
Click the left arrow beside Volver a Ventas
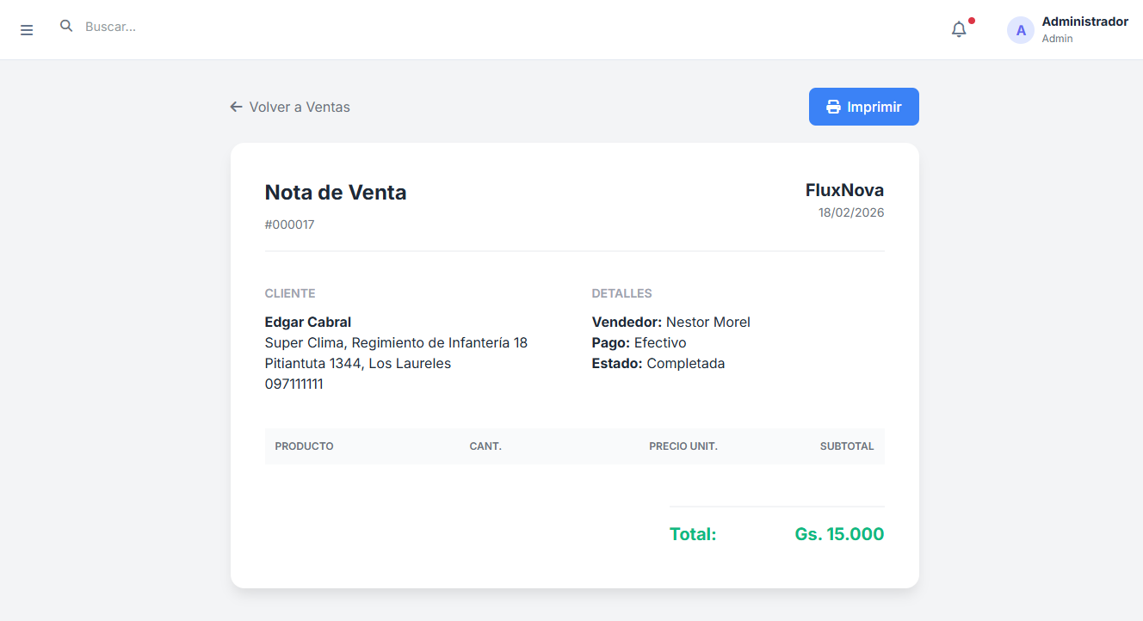tap(236, 107)
